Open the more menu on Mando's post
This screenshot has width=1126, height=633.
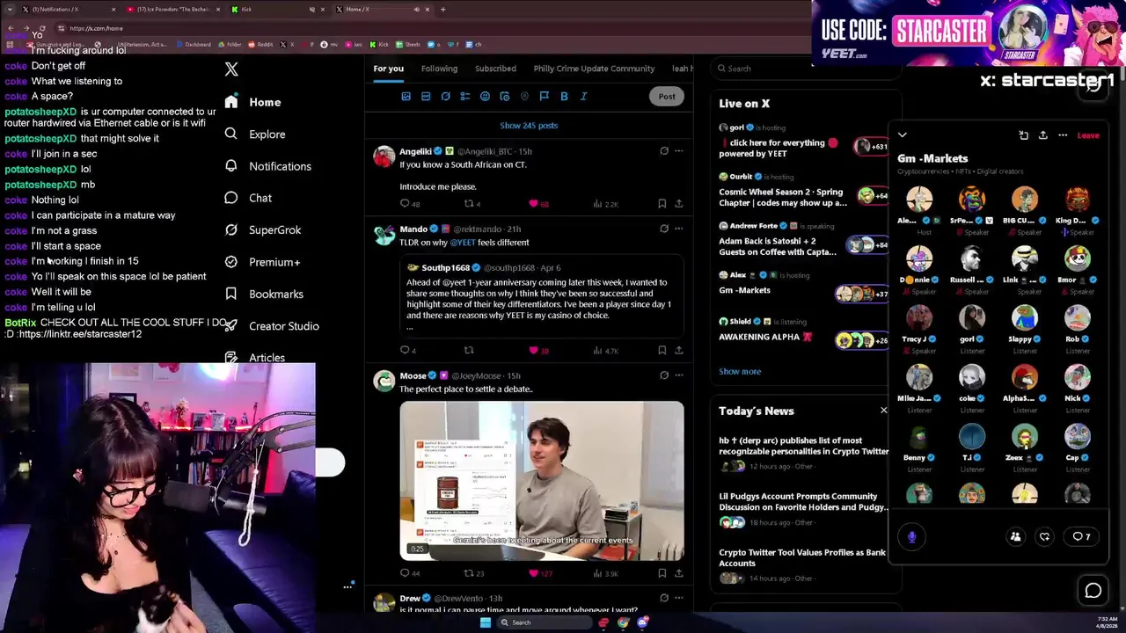[678, 229]
